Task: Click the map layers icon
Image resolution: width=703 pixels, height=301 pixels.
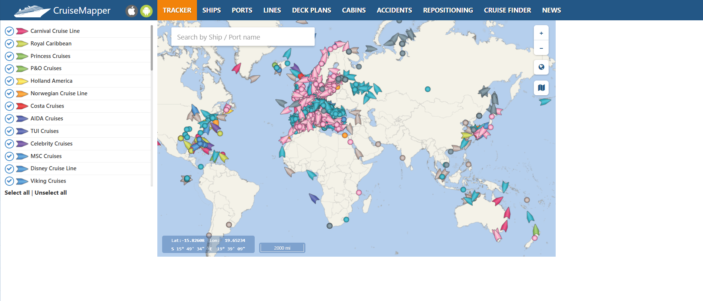Action: click(541, 88)
